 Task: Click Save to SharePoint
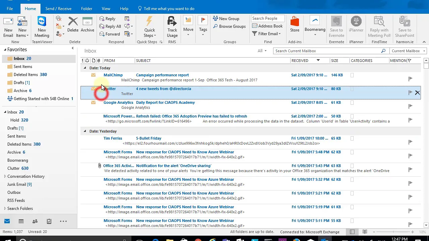pos(405,27)
